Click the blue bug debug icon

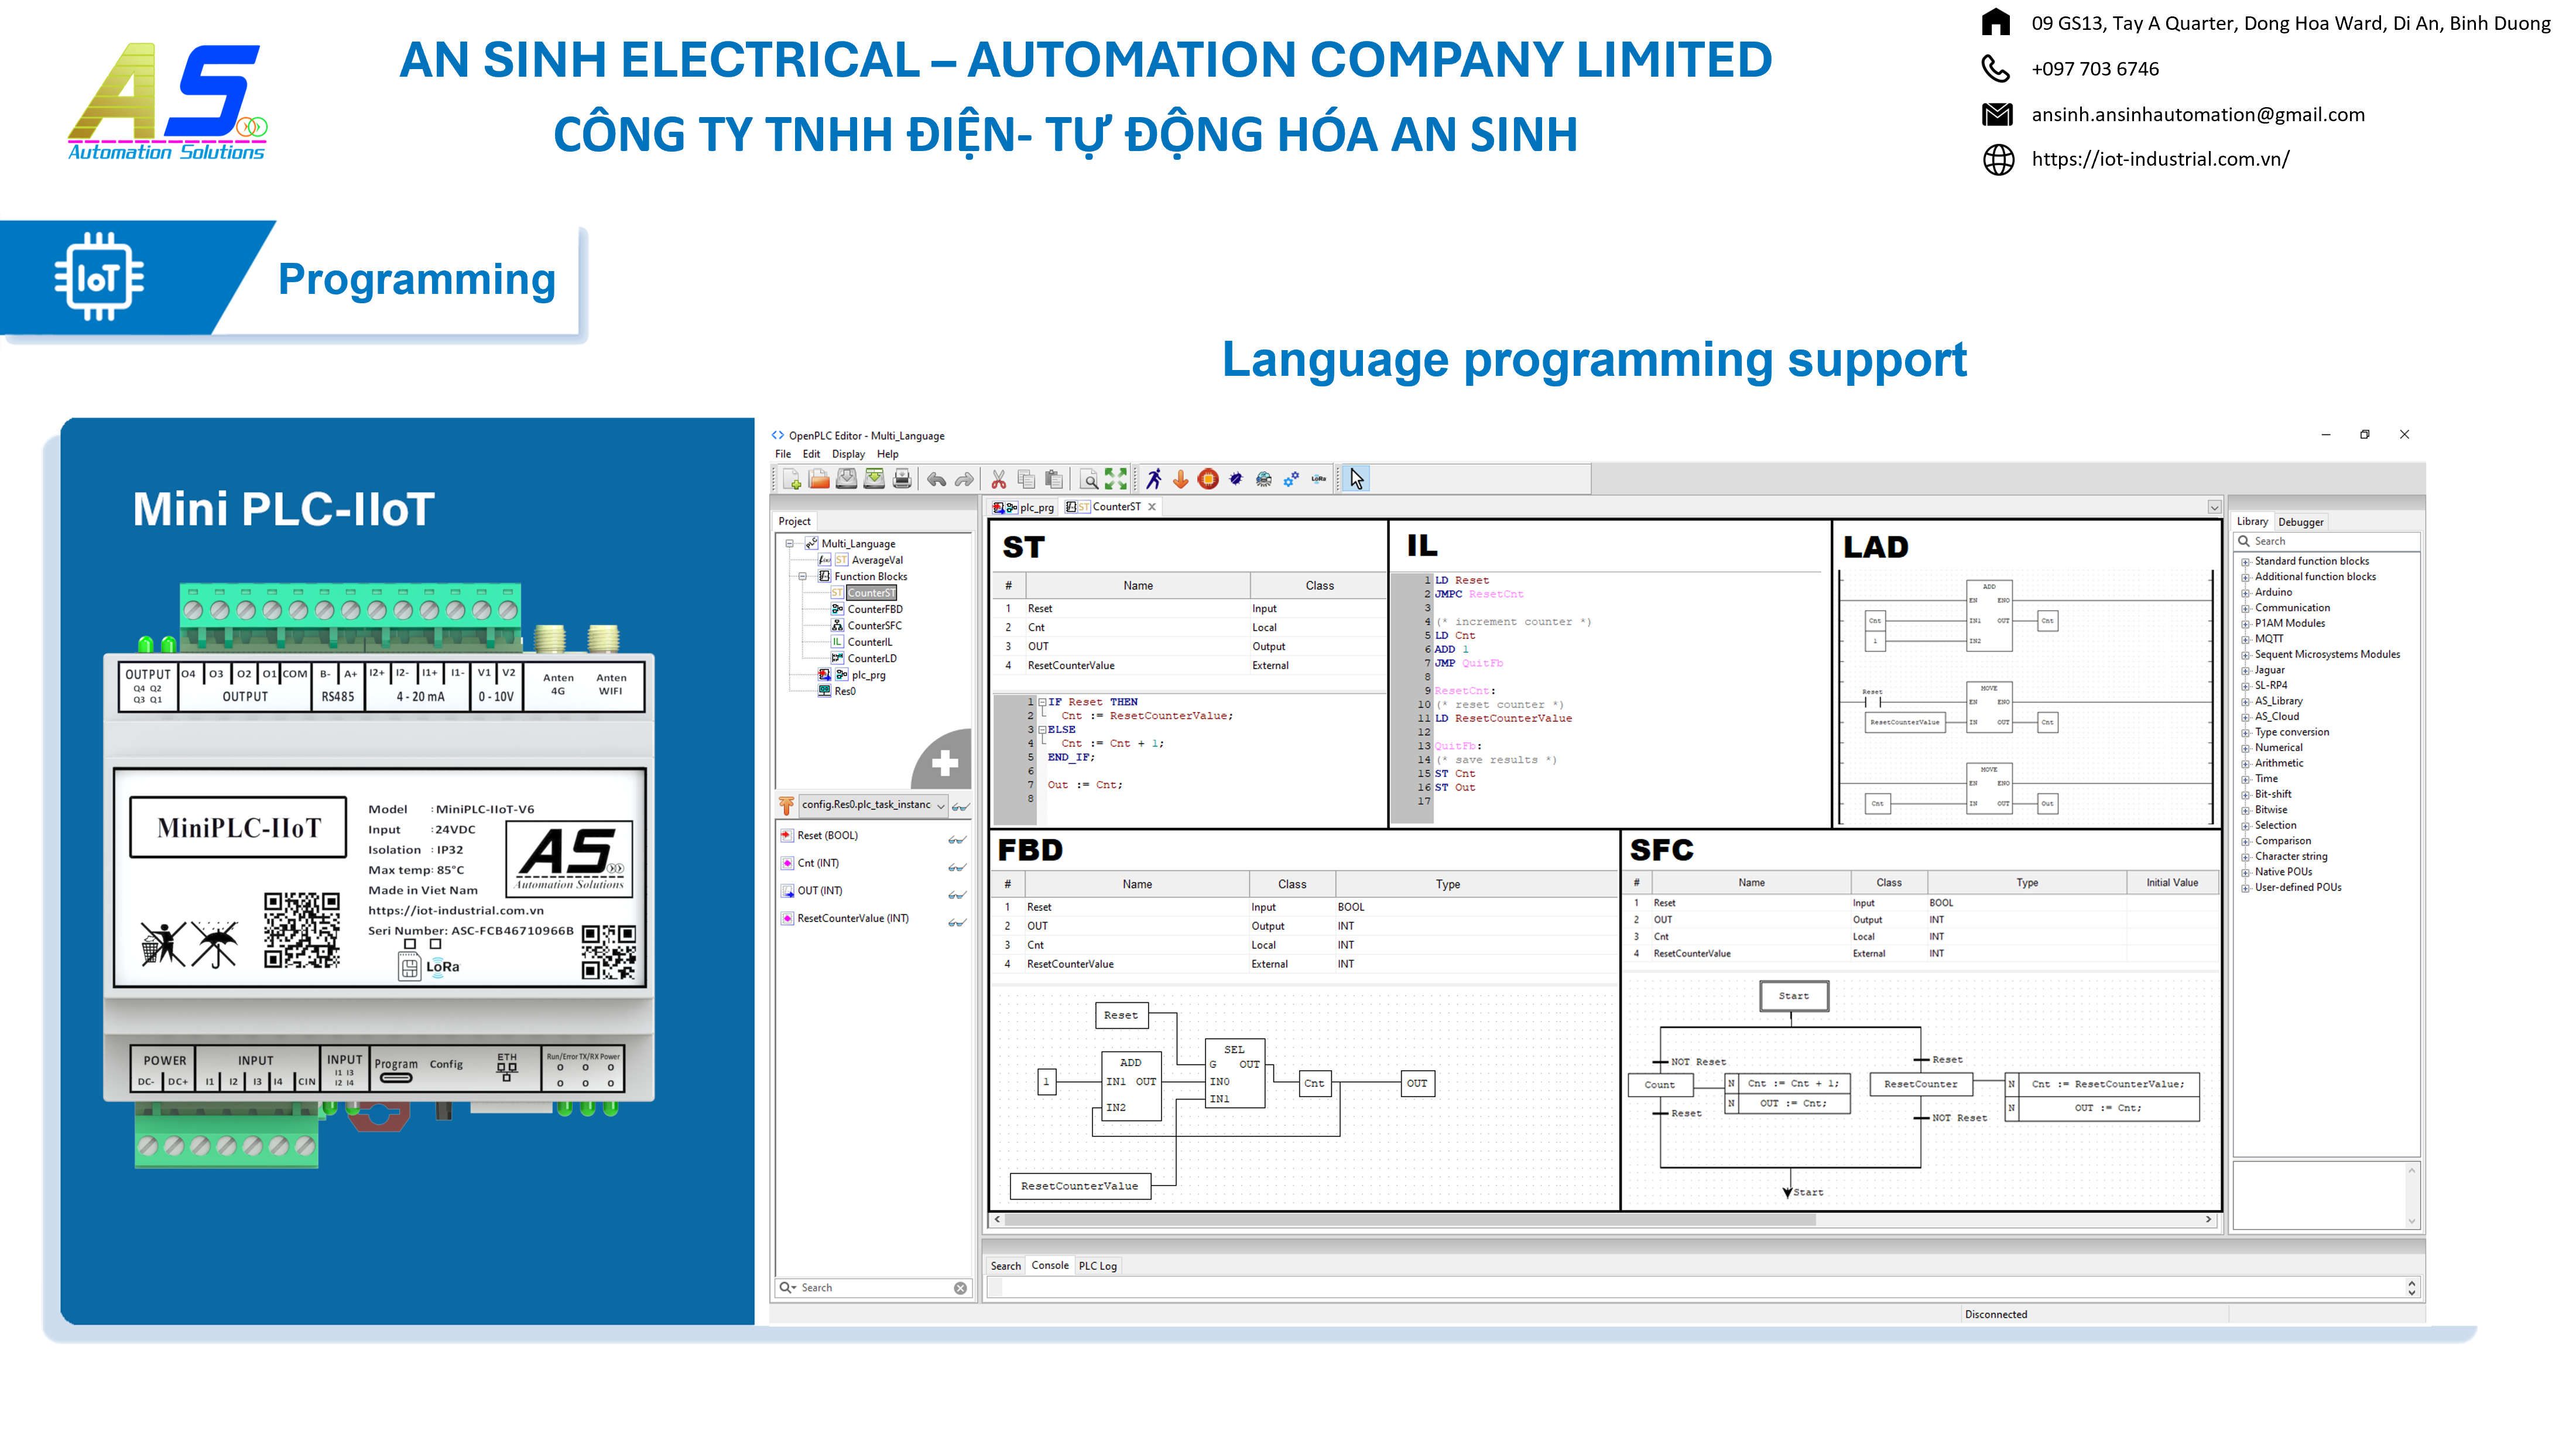pyautogui.click(x=1236, y=479)
